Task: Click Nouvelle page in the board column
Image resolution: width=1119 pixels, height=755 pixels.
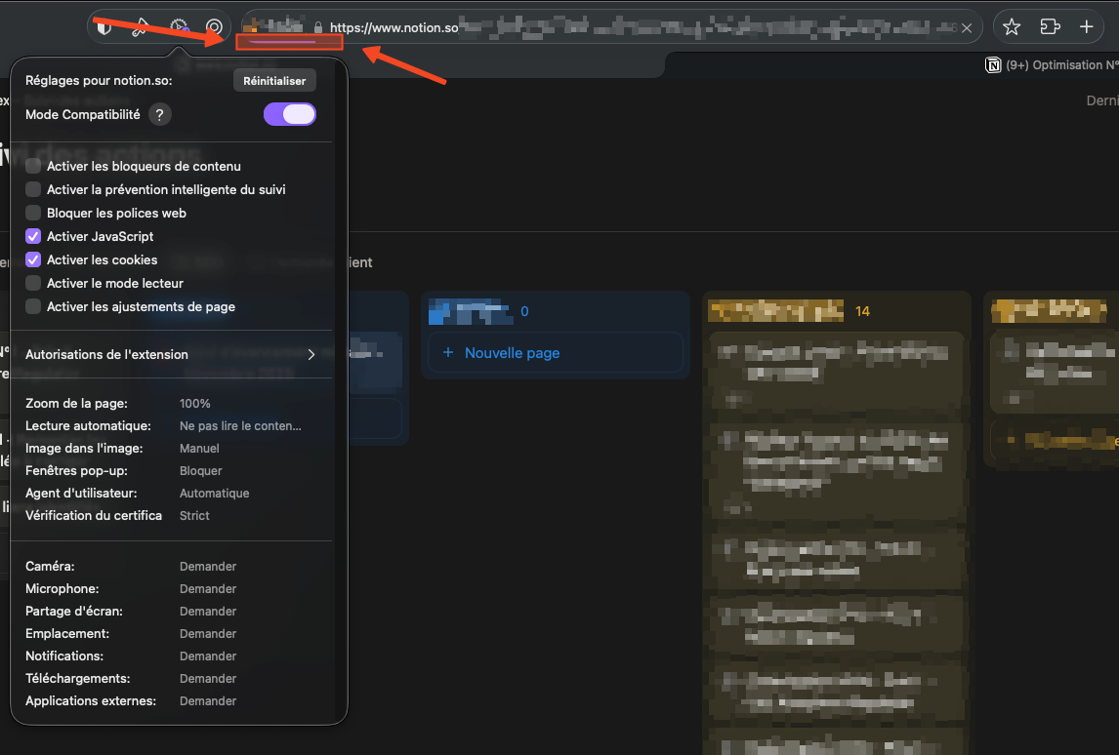Action: [512, 353]
